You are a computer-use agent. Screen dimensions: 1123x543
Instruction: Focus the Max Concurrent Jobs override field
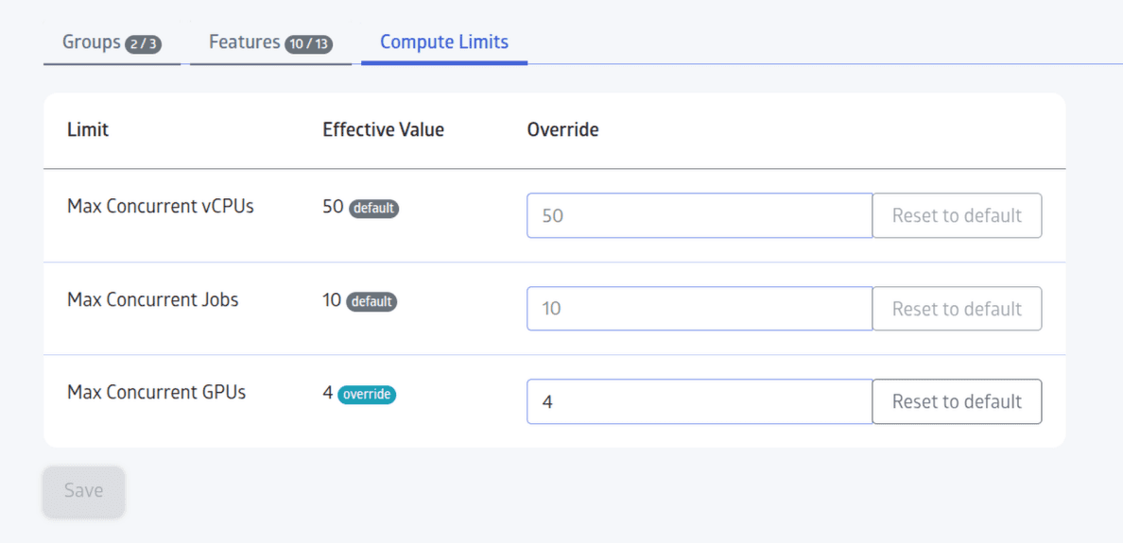pos(700,309)
